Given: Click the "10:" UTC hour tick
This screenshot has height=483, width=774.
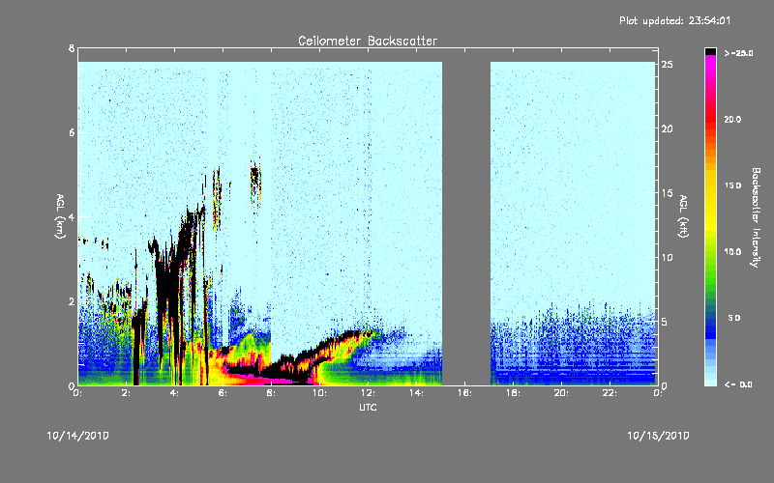Looking at the screenshot, I should (320, 393).
